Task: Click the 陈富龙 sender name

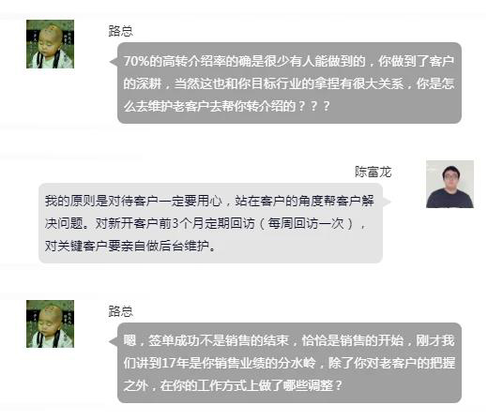Action: click(373, 172)
